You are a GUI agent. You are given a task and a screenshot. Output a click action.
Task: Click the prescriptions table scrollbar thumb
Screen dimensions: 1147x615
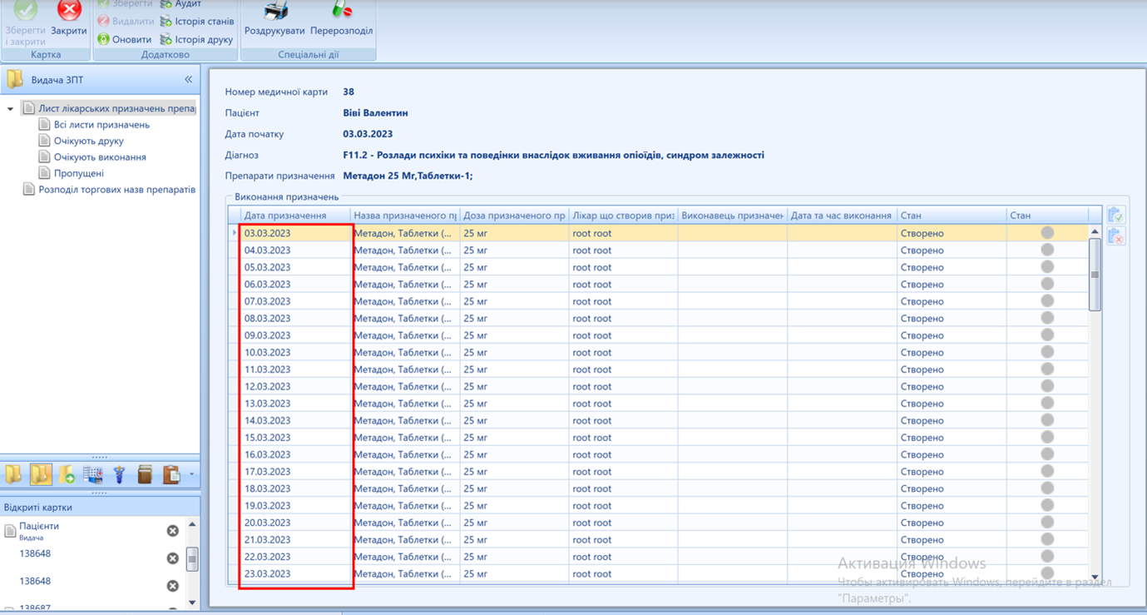1095,275
